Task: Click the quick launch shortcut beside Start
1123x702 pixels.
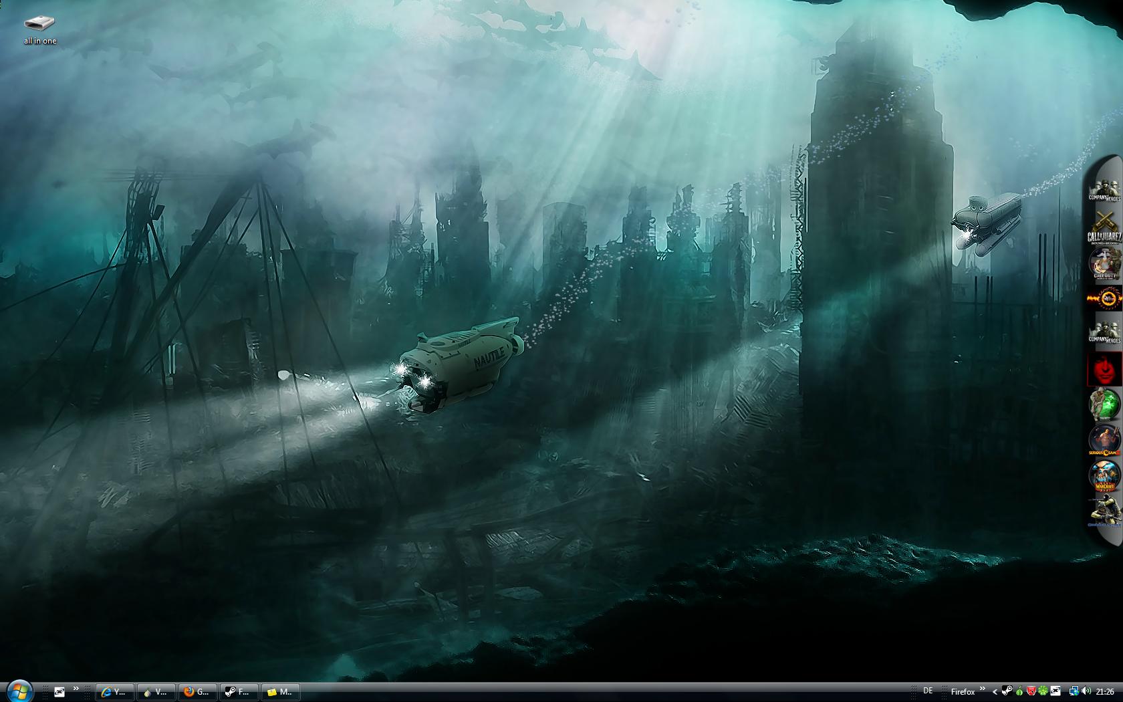Action: click(59, 692)
